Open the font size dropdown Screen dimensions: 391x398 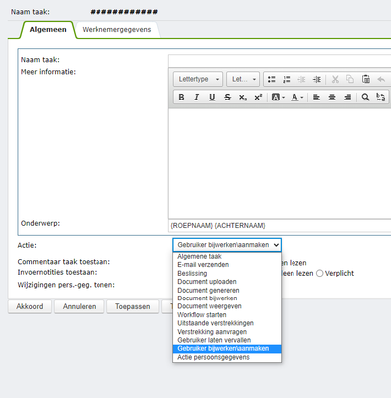coord(243,79)
